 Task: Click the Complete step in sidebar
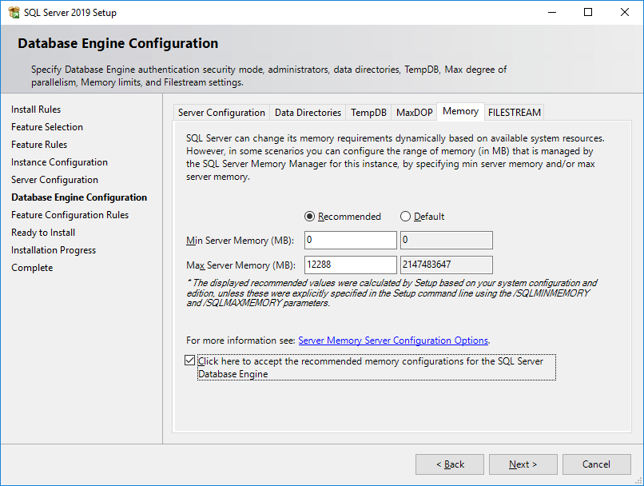(32, 268)
